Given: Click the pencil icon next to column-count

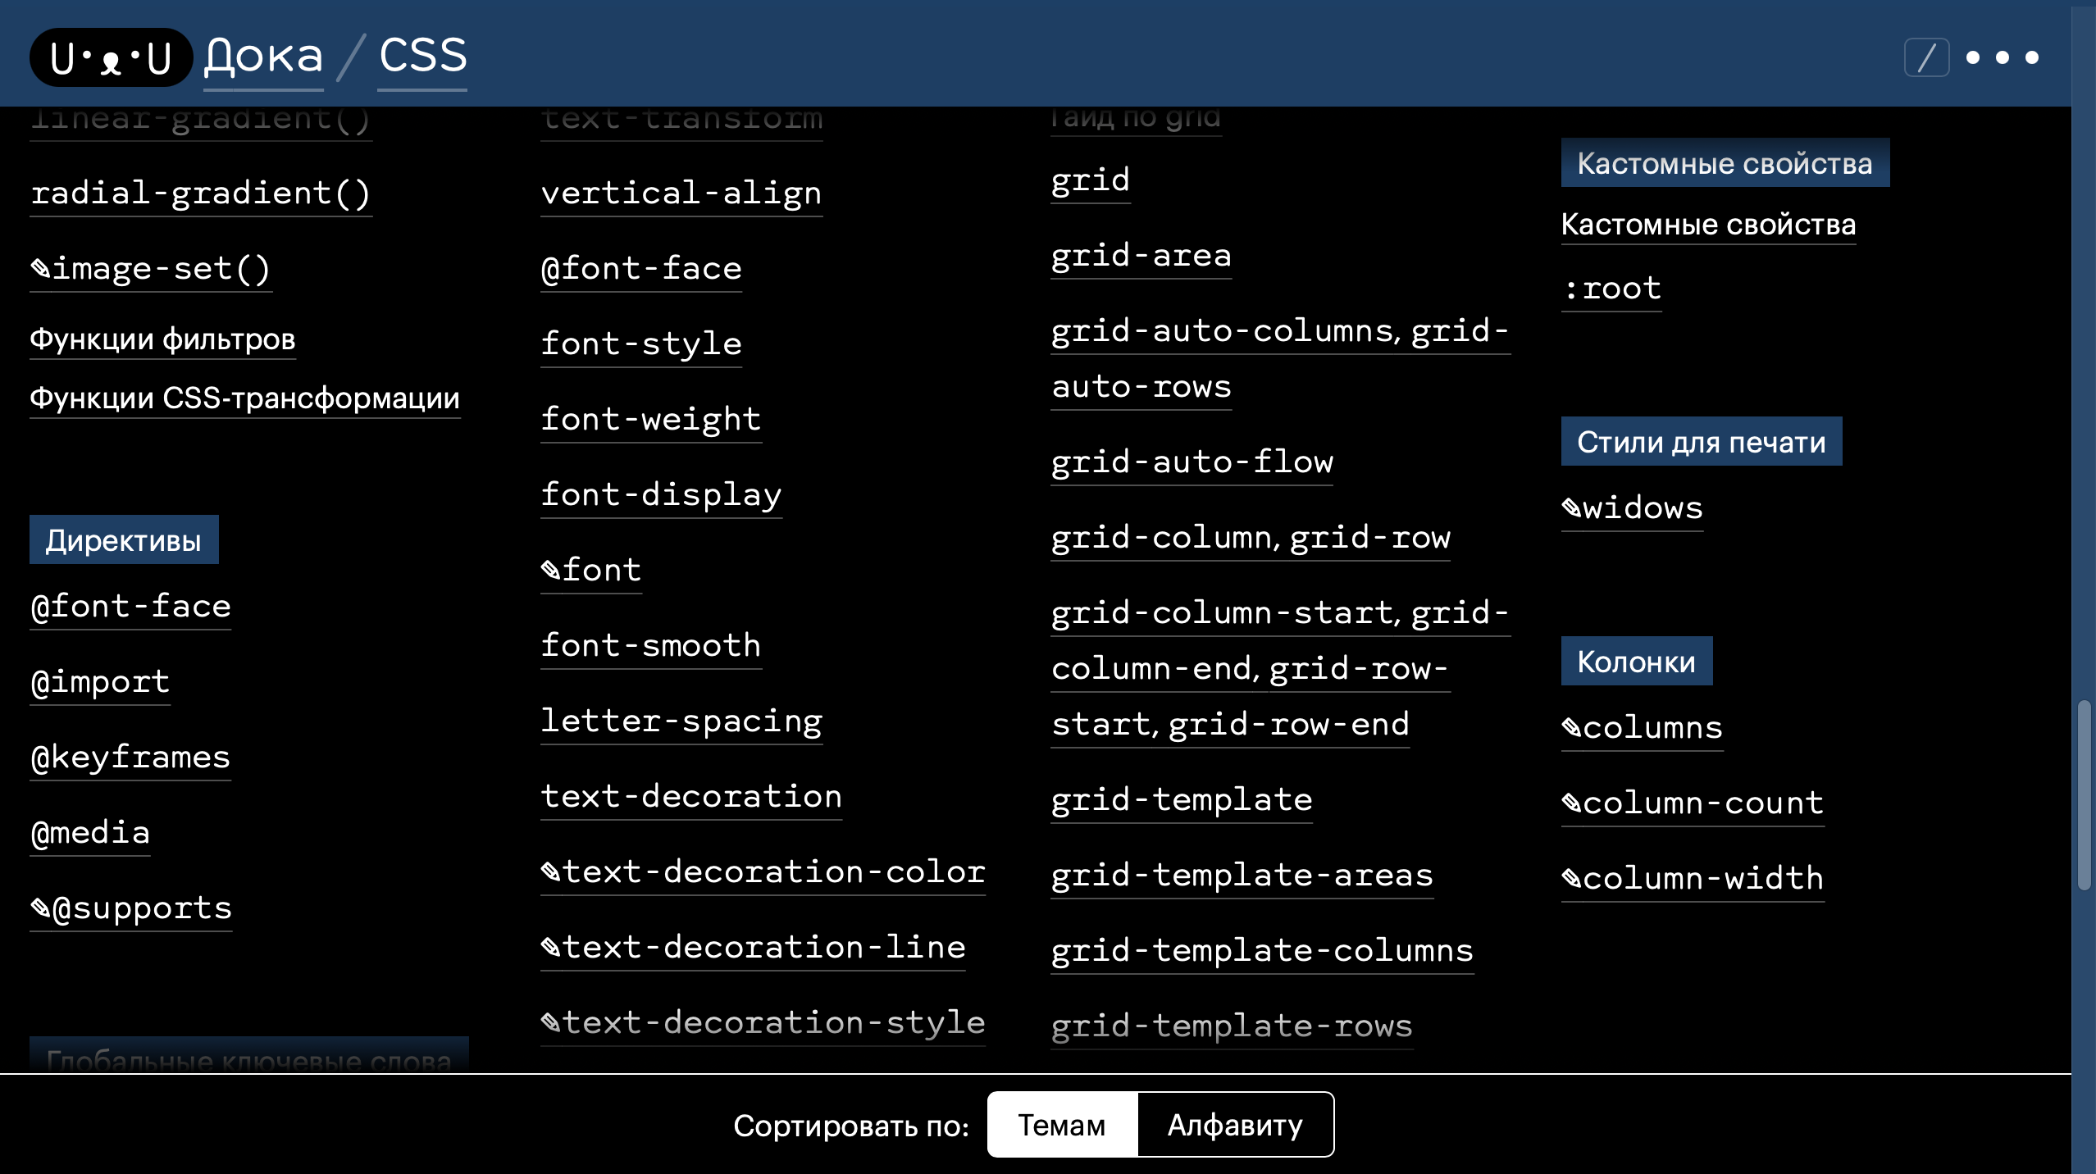Looking at the screenshot, I should 1573,803.
